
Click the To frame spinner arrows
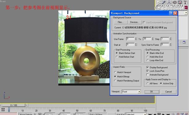point(153,39)
